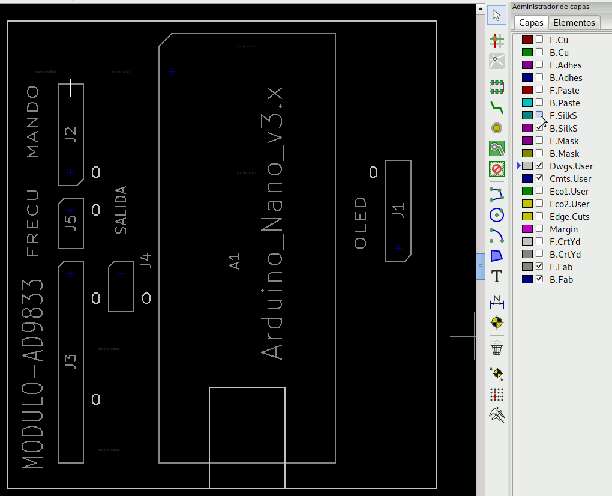
Task: Select the draw circle tool
Action: click(x=496, y=215)
